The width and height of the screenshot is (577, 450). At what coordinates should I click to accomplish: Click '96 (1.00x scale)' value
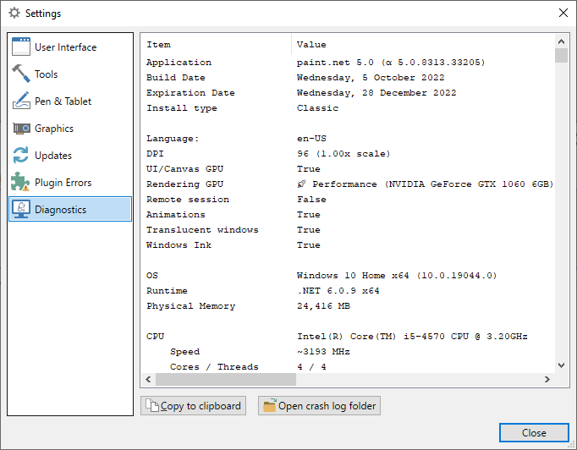[343, 153]
